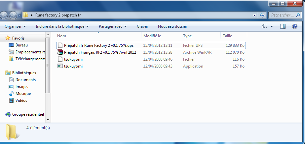Image resolution: width=305 pixels, height=144 pixels.
Task: Toggle the preview pane icon
Action: point(283,26)
